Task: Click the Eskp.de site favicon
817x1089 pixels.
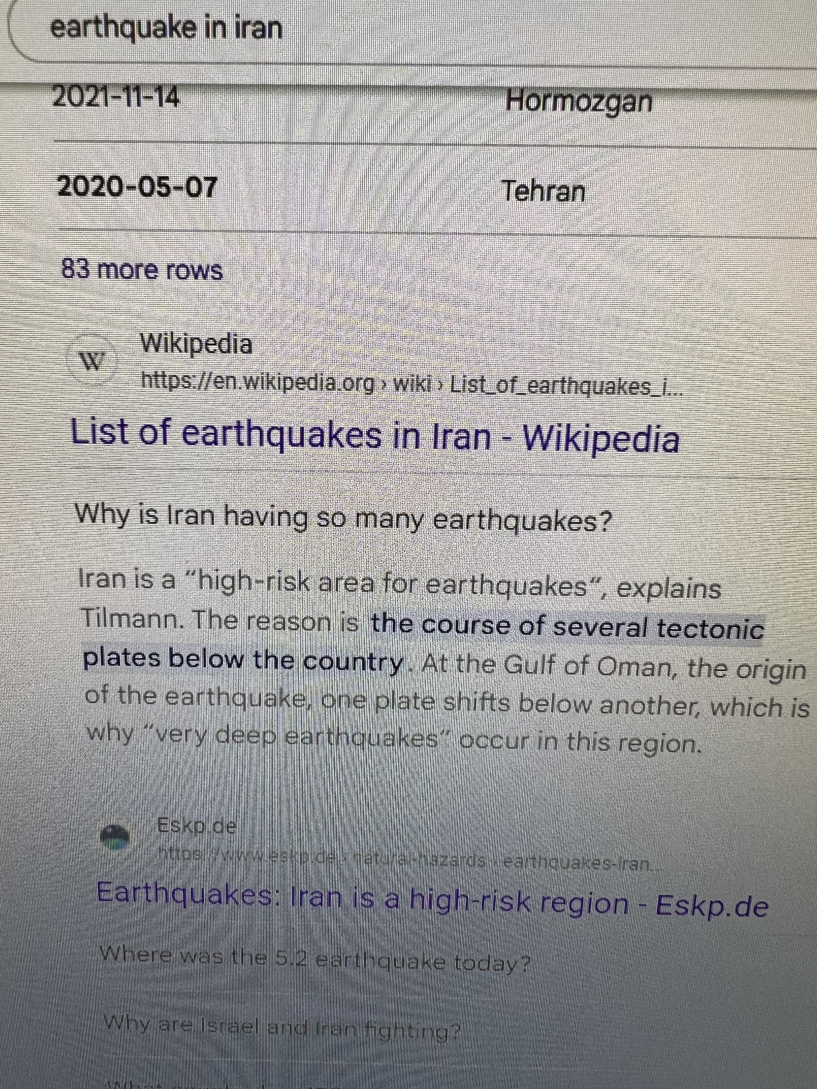Action: [115, 835]
